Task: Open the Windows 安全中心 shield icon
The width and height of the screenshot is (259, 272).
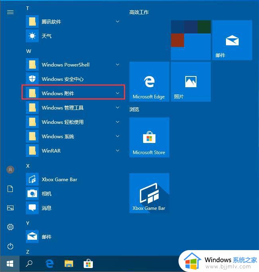Action: click(x=32, y=79)
